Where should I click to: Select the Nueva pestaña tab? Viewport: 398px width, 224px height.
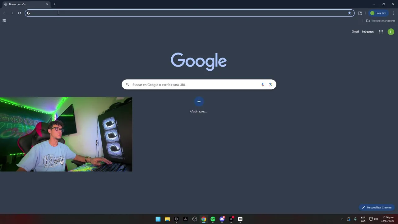tap(26, 4)
